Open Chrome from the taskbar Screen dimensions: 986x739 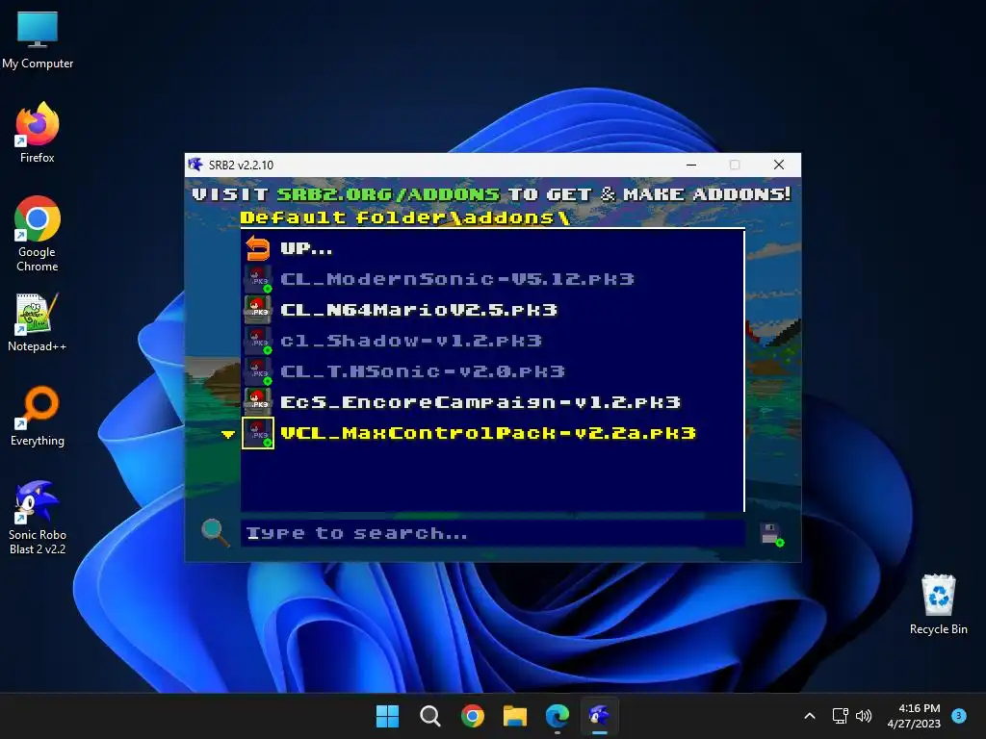472,716
